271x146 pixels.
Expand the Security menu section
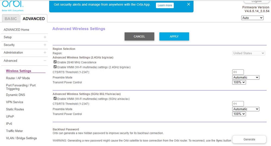point(45,45)
